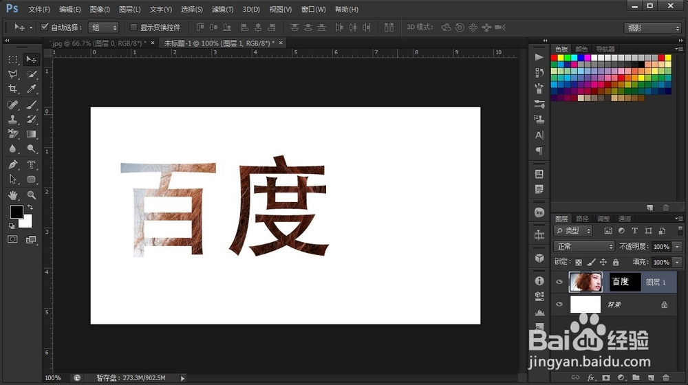
Task: Select the Eraser tool
Action: pyautogui.click(x=12, y=134)
